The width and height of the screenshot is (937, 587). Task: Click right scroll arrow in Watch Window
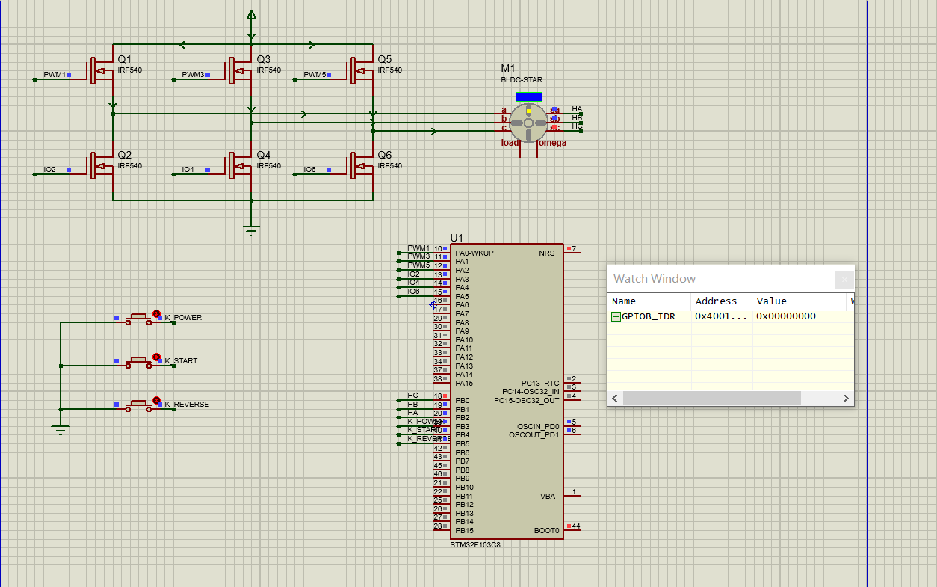tap(846, 399)
